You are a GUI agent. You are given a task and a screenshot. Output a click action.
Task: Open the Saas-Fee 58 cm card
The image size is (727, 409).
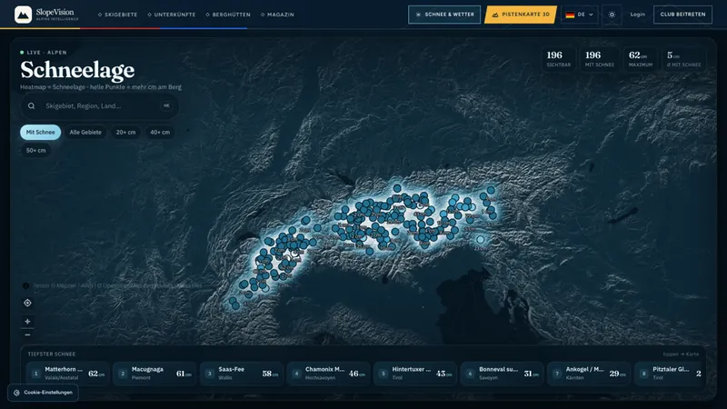pyautogui.click(x=242, y=374)
